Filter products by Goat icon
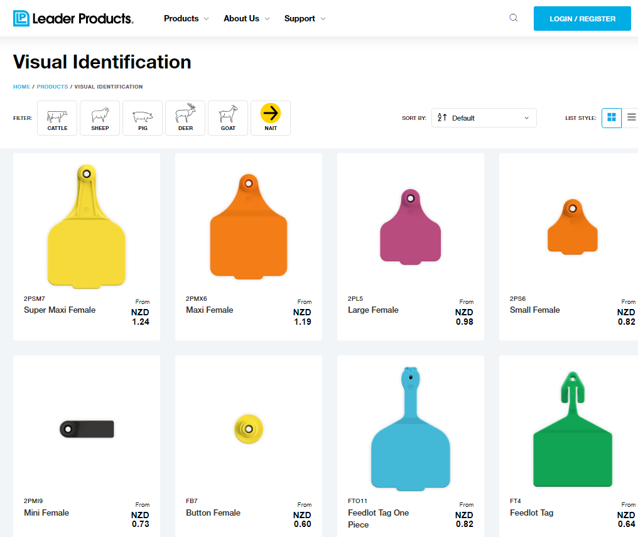 (x=228, y=118)
